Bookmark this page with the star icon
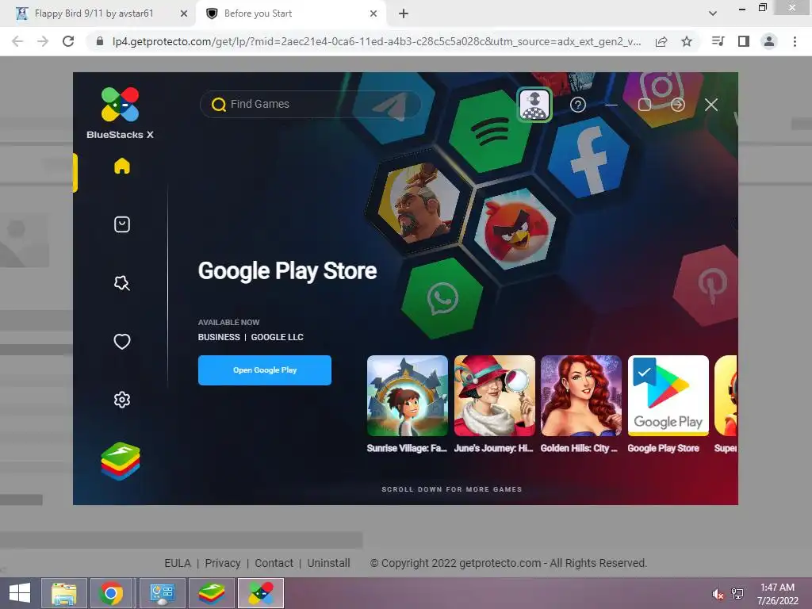812x609 pixels. point(687,41)
